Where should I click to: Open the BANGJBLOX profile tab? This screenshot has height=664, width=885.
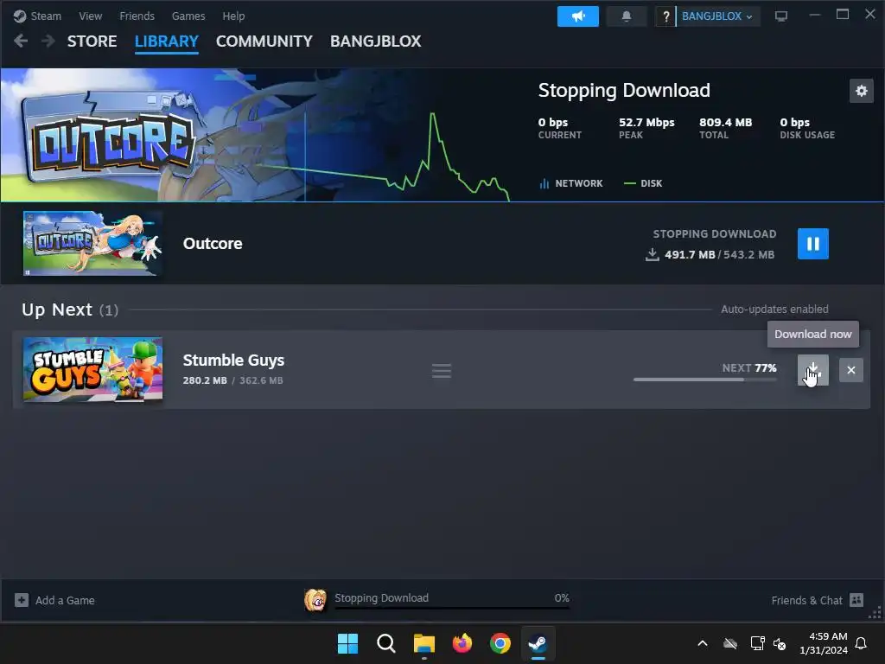pos(375,41)
